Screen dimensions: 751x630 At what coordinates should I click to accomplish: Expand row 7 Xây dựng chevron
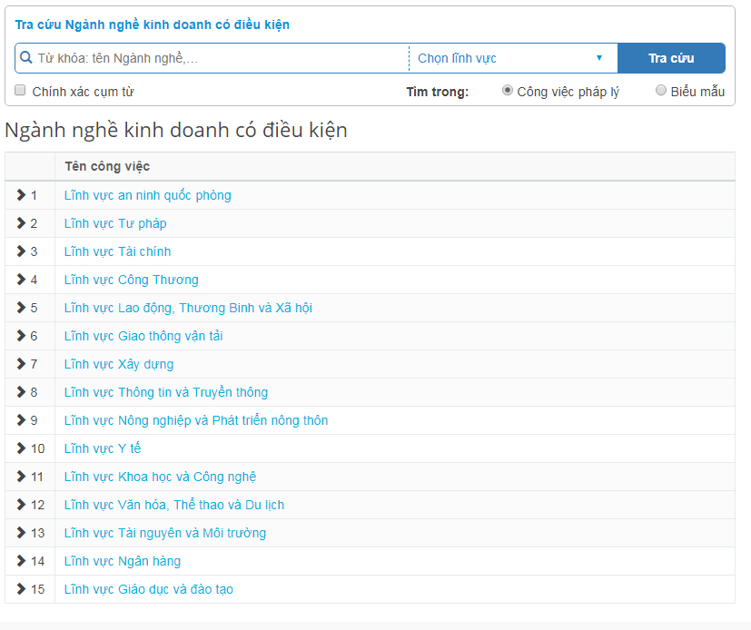[21, 364]
